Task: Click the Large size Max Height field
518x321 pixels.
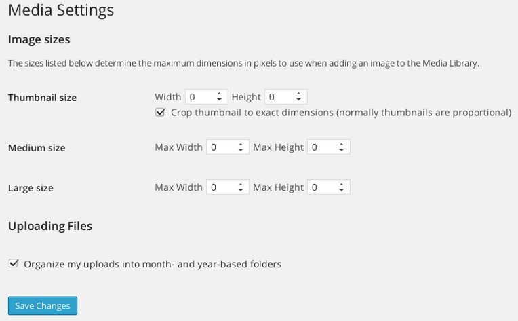Action: 328,187
